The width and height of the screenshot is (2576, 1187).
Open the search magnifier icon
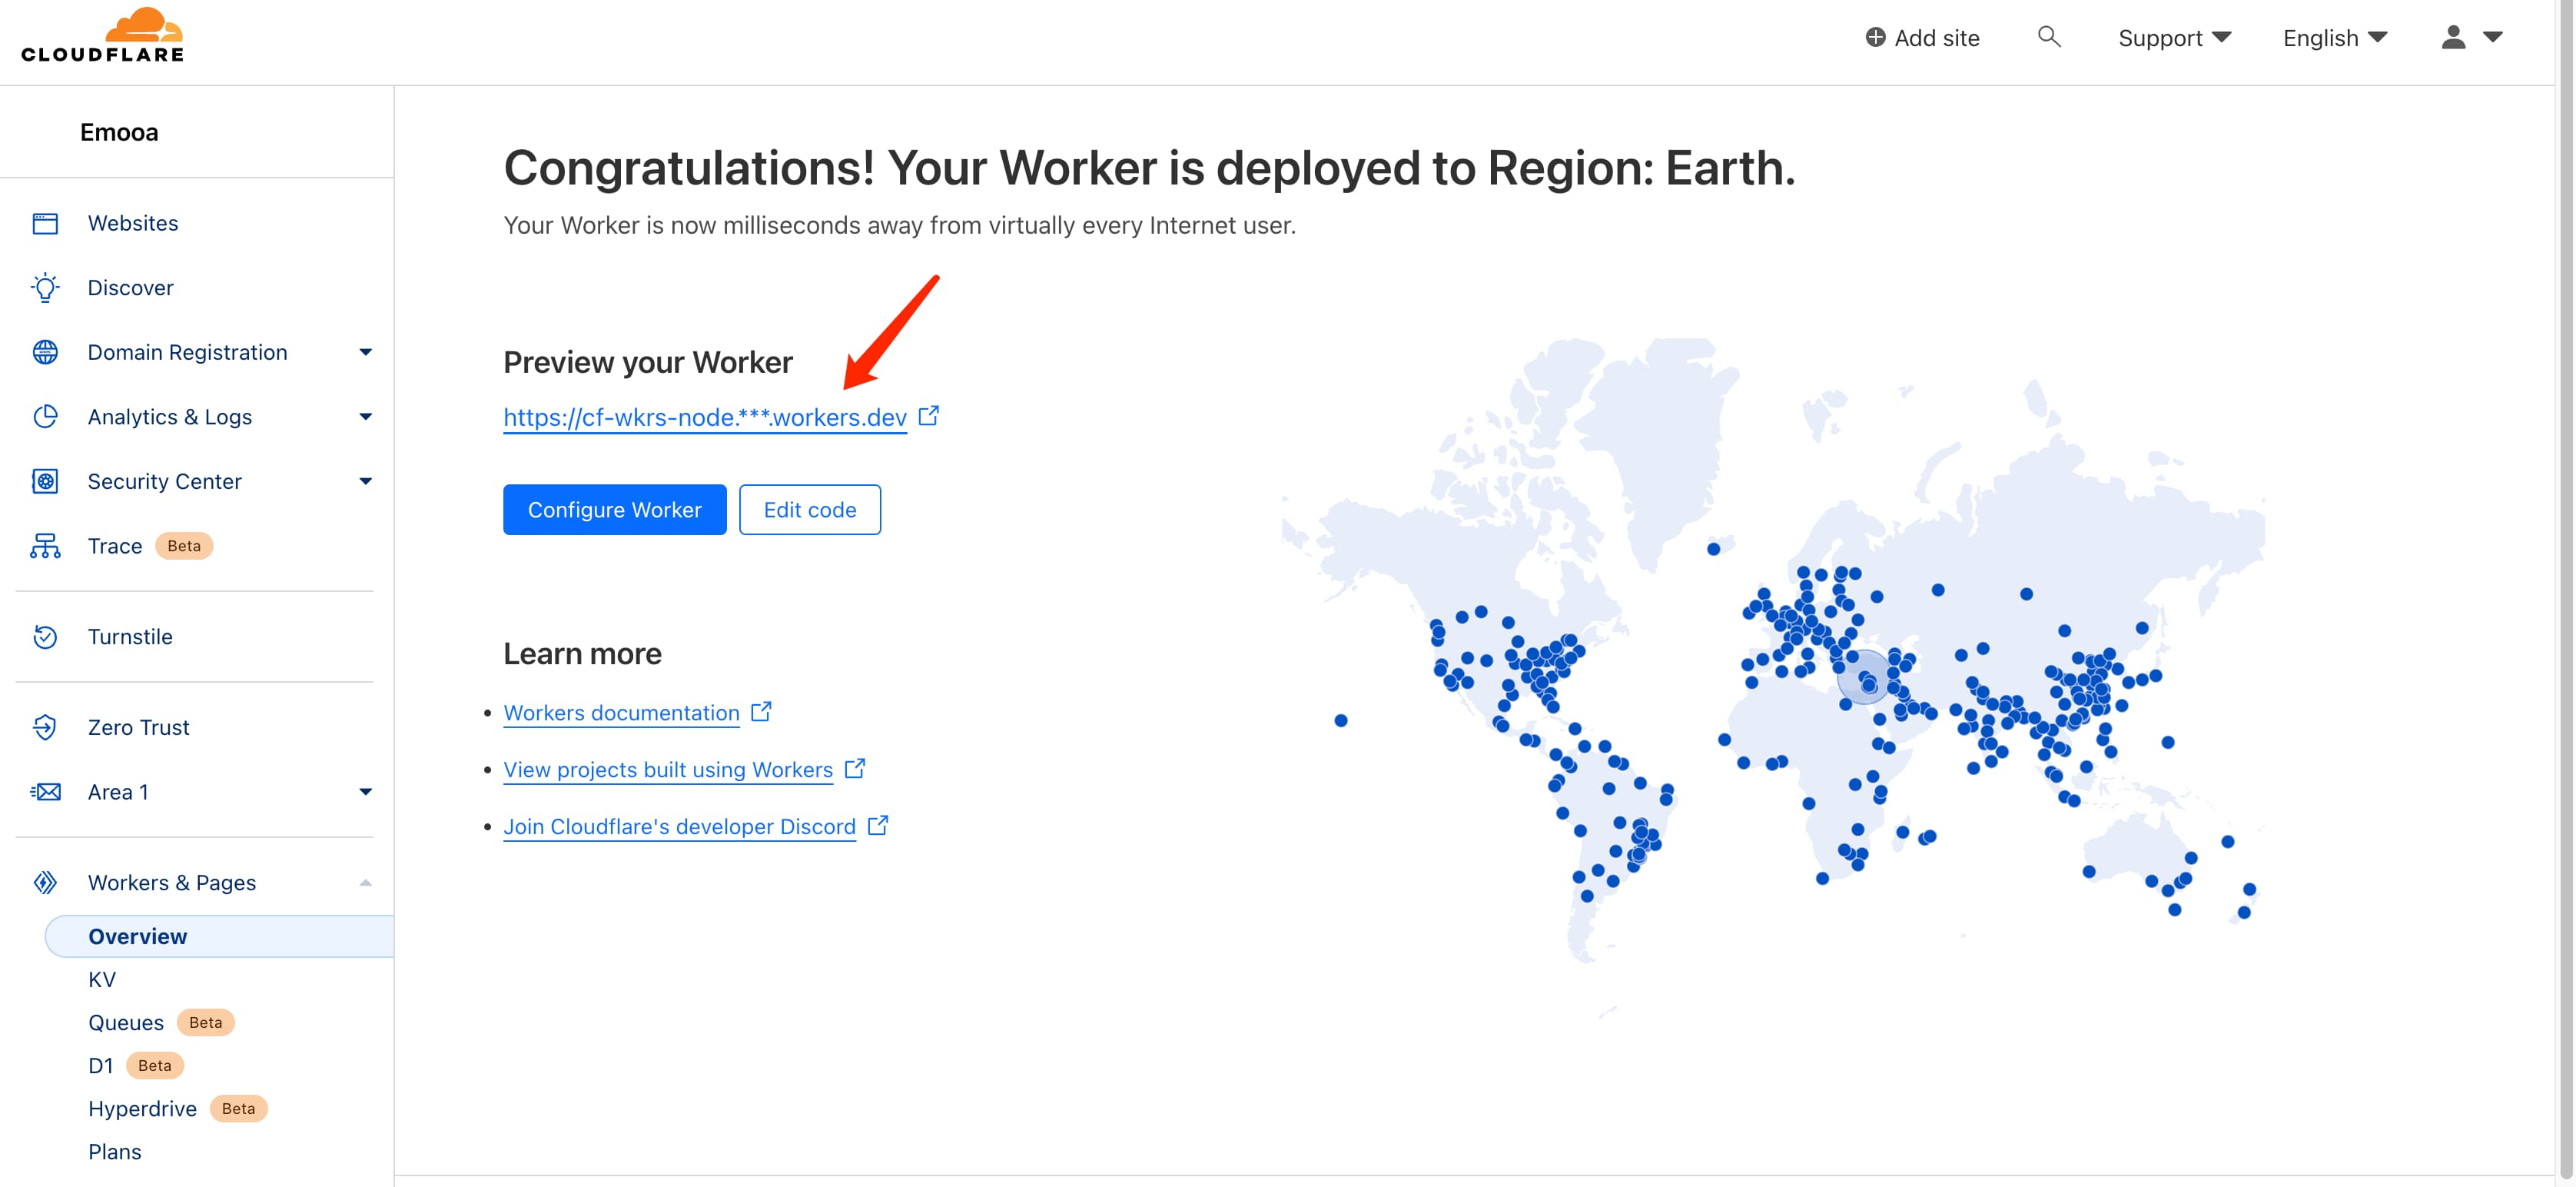tap(2049, 37)
